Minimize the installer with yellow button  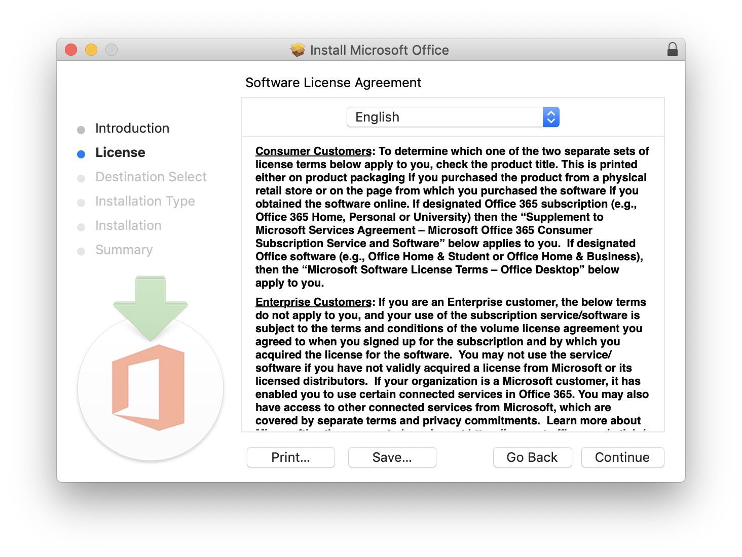click(91, 50)
